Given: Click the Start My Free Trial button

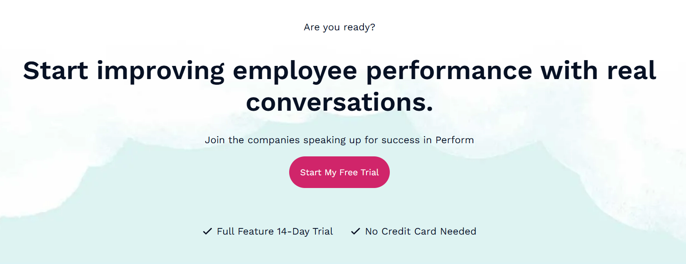Looking at the screenshot, I should [339, 172].
